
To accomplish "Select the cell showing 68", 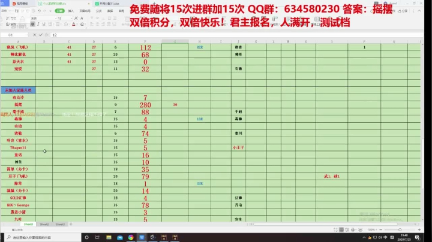I will (145, 55).
